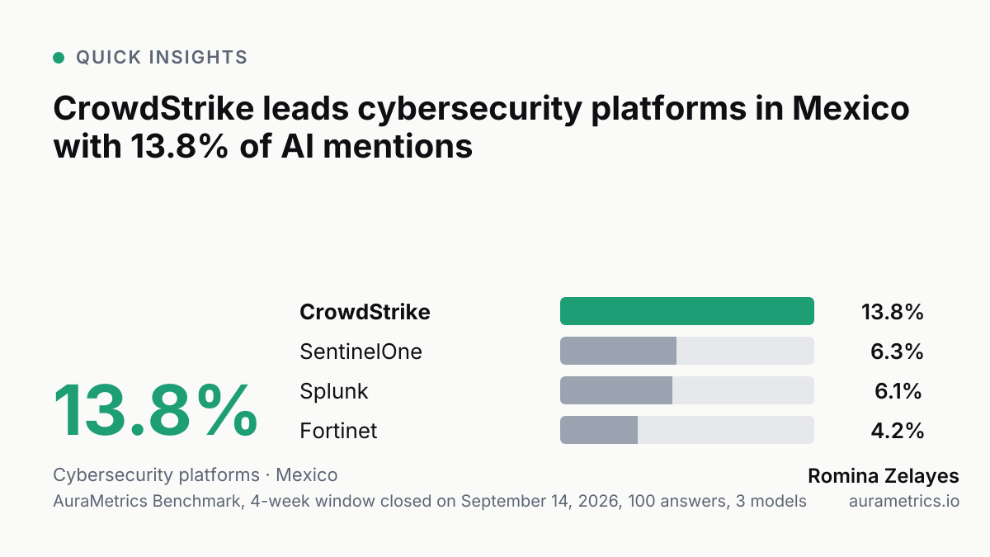
Task: Click the 4.2% value for Fortinet
Action: (x=897, y=431)
